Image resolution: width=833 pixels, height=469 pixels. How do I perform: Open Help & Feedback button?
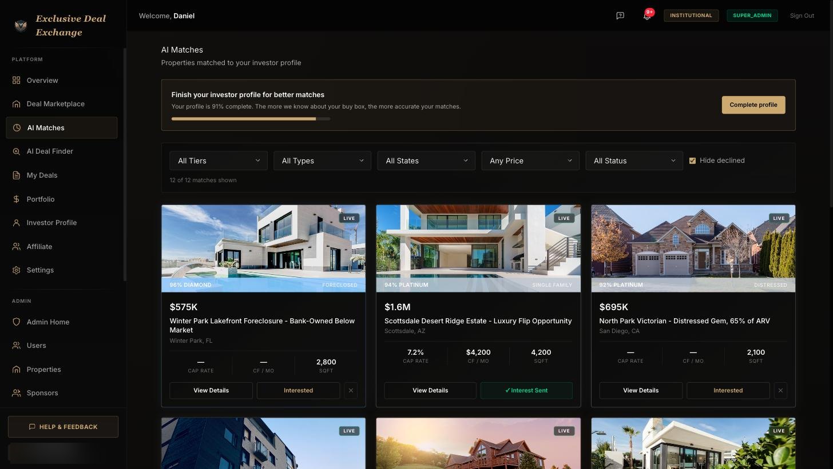[63, 427]
